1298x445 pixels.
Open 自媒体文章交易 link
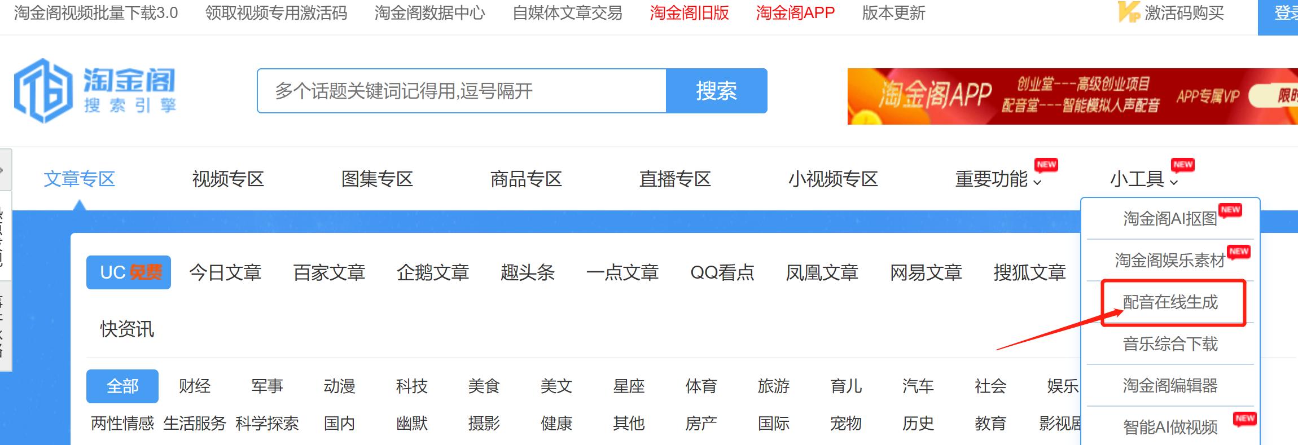[x=568, y=13]
